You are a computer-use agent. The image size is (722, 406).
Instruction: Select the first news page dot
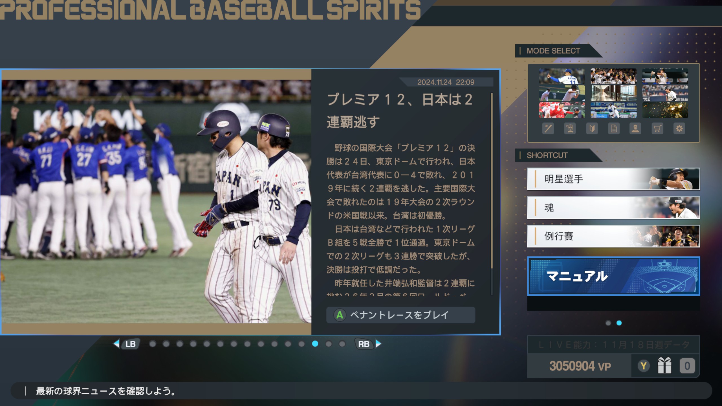click(153, 344)
